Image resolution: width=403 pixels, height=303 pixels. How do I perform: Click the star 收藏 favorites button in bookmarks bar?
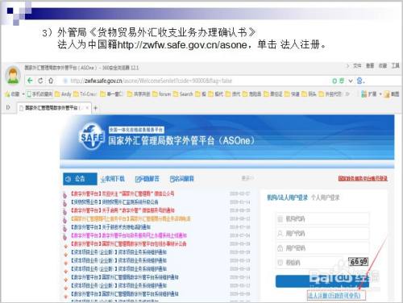(x=12, y=94)
